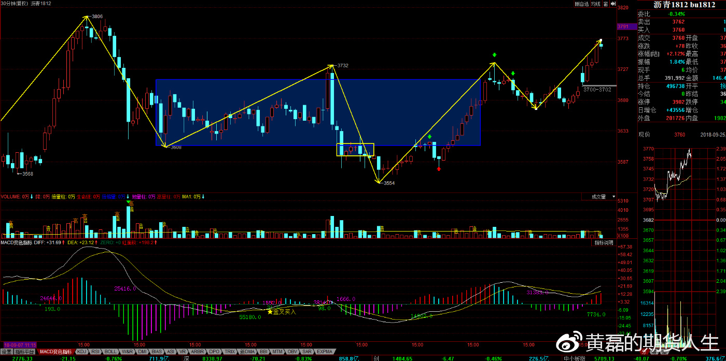Switch to the DPO indicator tab
The image size is (726, 361).
click(214, 351)
